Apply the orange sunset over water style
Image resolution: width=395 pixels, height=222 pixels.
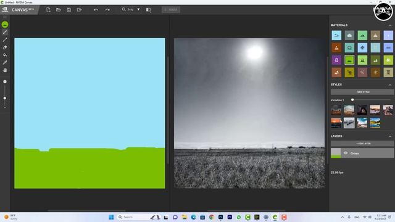(336, 123)
